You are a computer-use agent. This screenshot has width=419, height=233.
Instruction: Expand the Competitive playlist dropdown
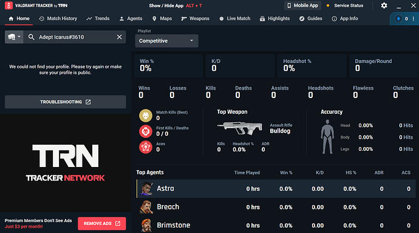167,41
